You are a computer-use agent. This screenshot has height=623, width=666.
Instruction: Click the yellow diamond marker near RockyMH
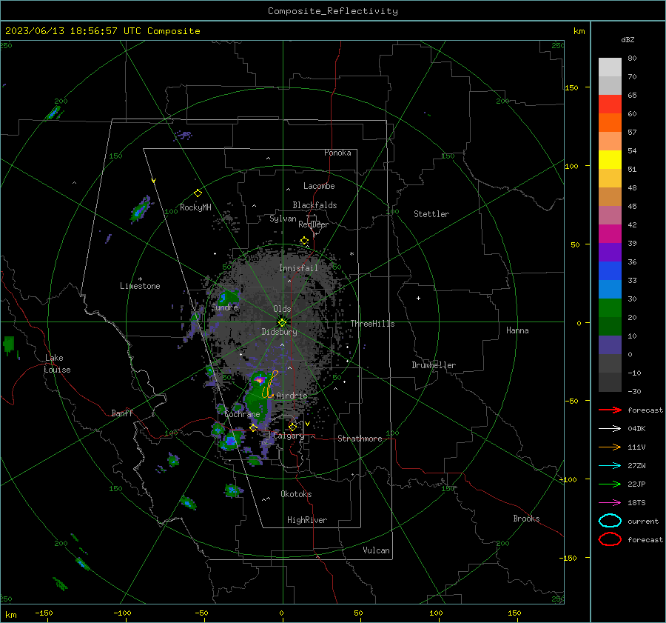coord(198,193)
